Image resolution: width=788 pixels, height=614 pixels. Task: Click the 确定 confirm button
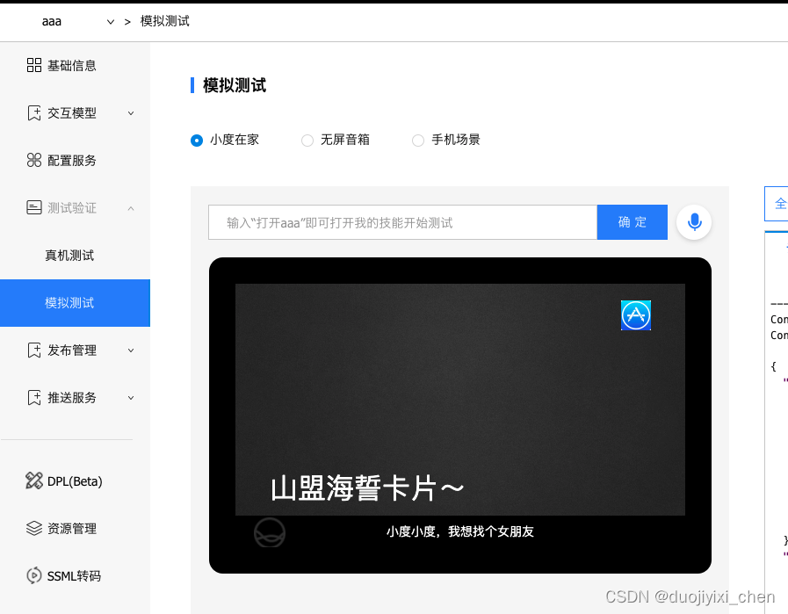(x=633, y=222)
